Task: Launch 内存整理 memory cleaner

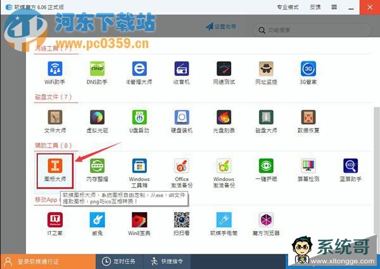Action: tap(96, 166)
